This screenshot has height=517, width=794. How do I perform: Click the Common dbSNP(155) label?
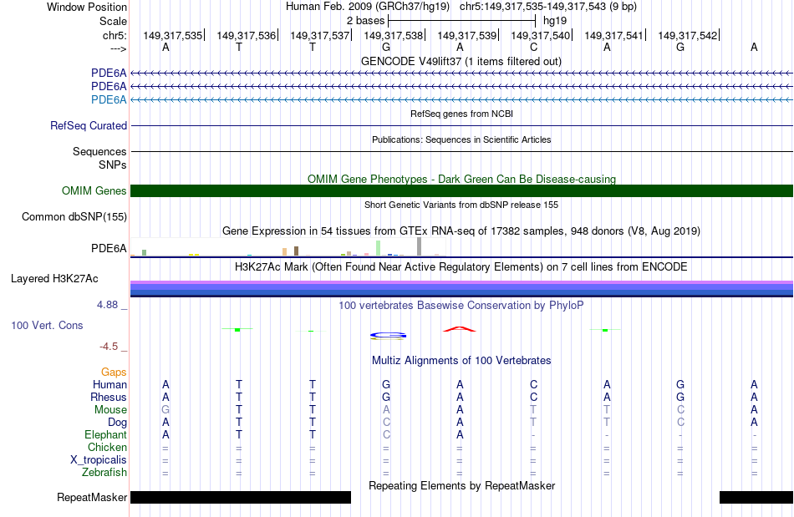coord(74,216)
